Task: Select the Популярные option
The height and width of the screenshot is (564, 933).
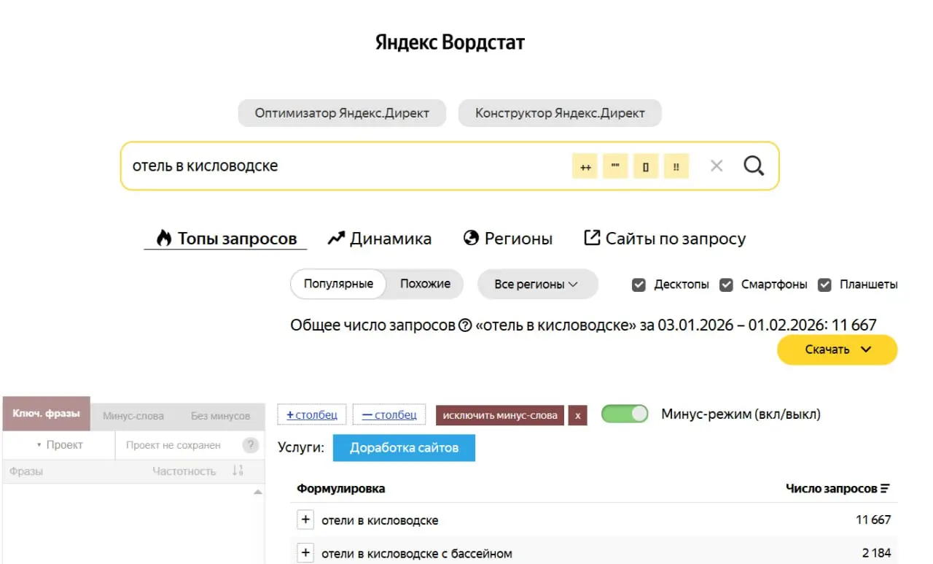Action: pos(338,284)
